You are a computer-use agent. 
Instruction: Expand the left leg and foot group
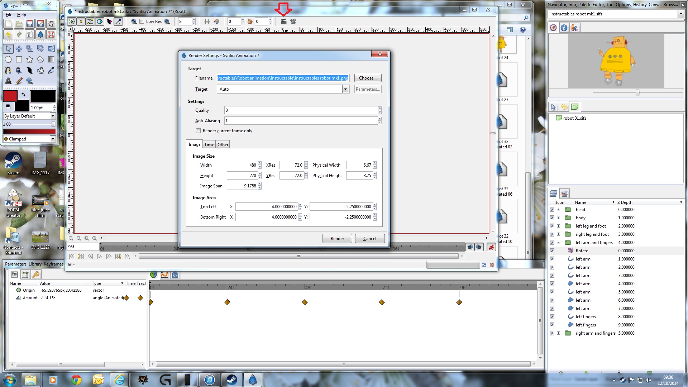tap(558, 226)
